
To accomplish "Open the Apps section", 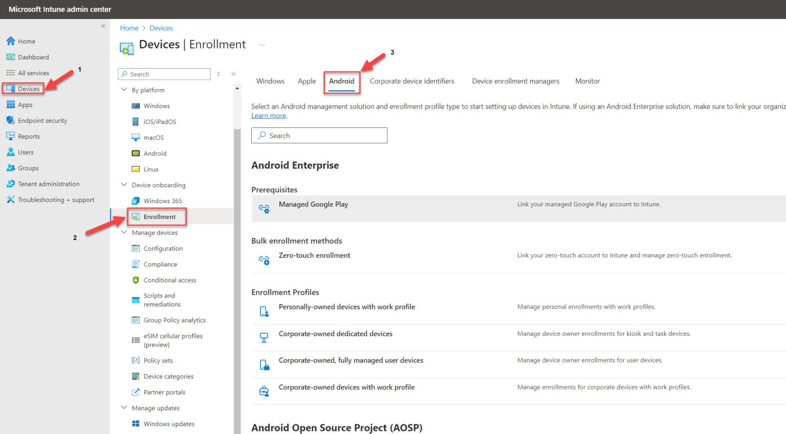I will 25,104.
